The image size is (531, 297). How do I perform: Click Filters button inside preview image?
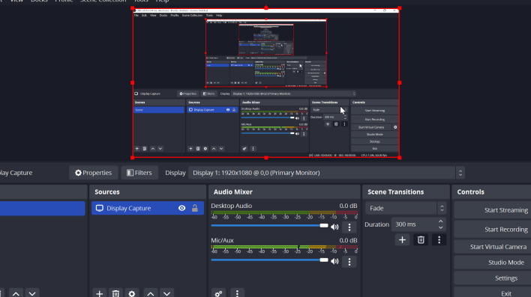coord(208,94)
